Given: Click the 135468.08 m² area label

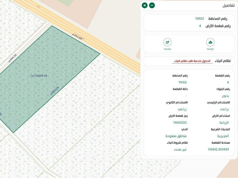Looking at the screenshot, I should click(39, 76).
